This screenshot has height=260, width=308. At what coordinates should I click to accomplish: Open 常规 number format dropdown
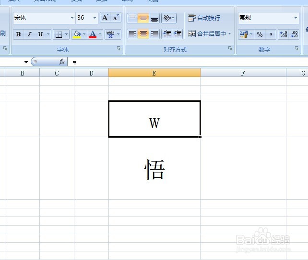coord(296,18)
